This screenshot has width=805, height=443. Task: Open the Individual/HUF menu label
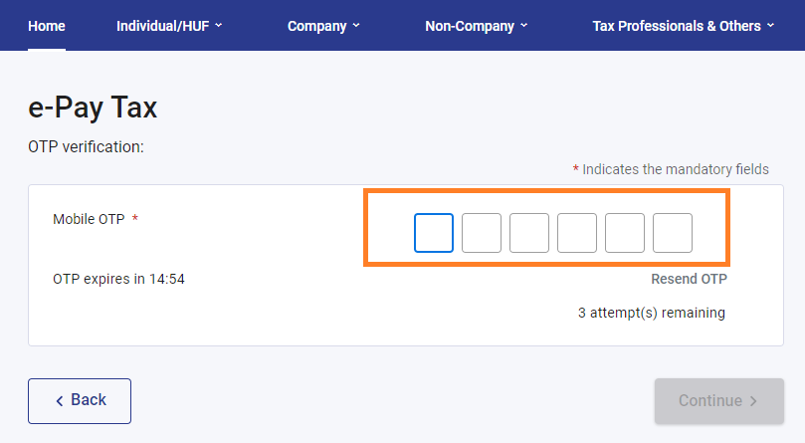tap(162, 26)
